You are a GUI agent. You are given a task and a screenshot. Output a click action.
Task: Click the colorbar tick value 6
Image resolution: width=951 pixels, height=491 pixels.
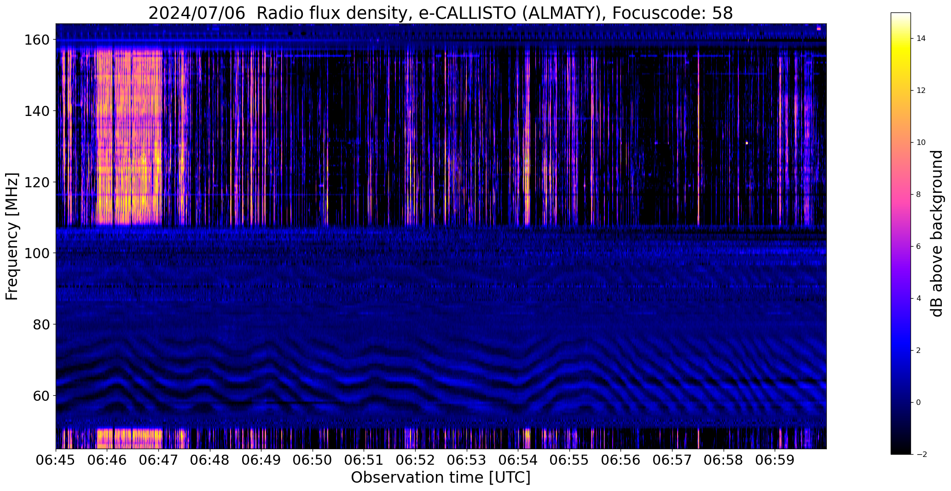coord(919,247)
